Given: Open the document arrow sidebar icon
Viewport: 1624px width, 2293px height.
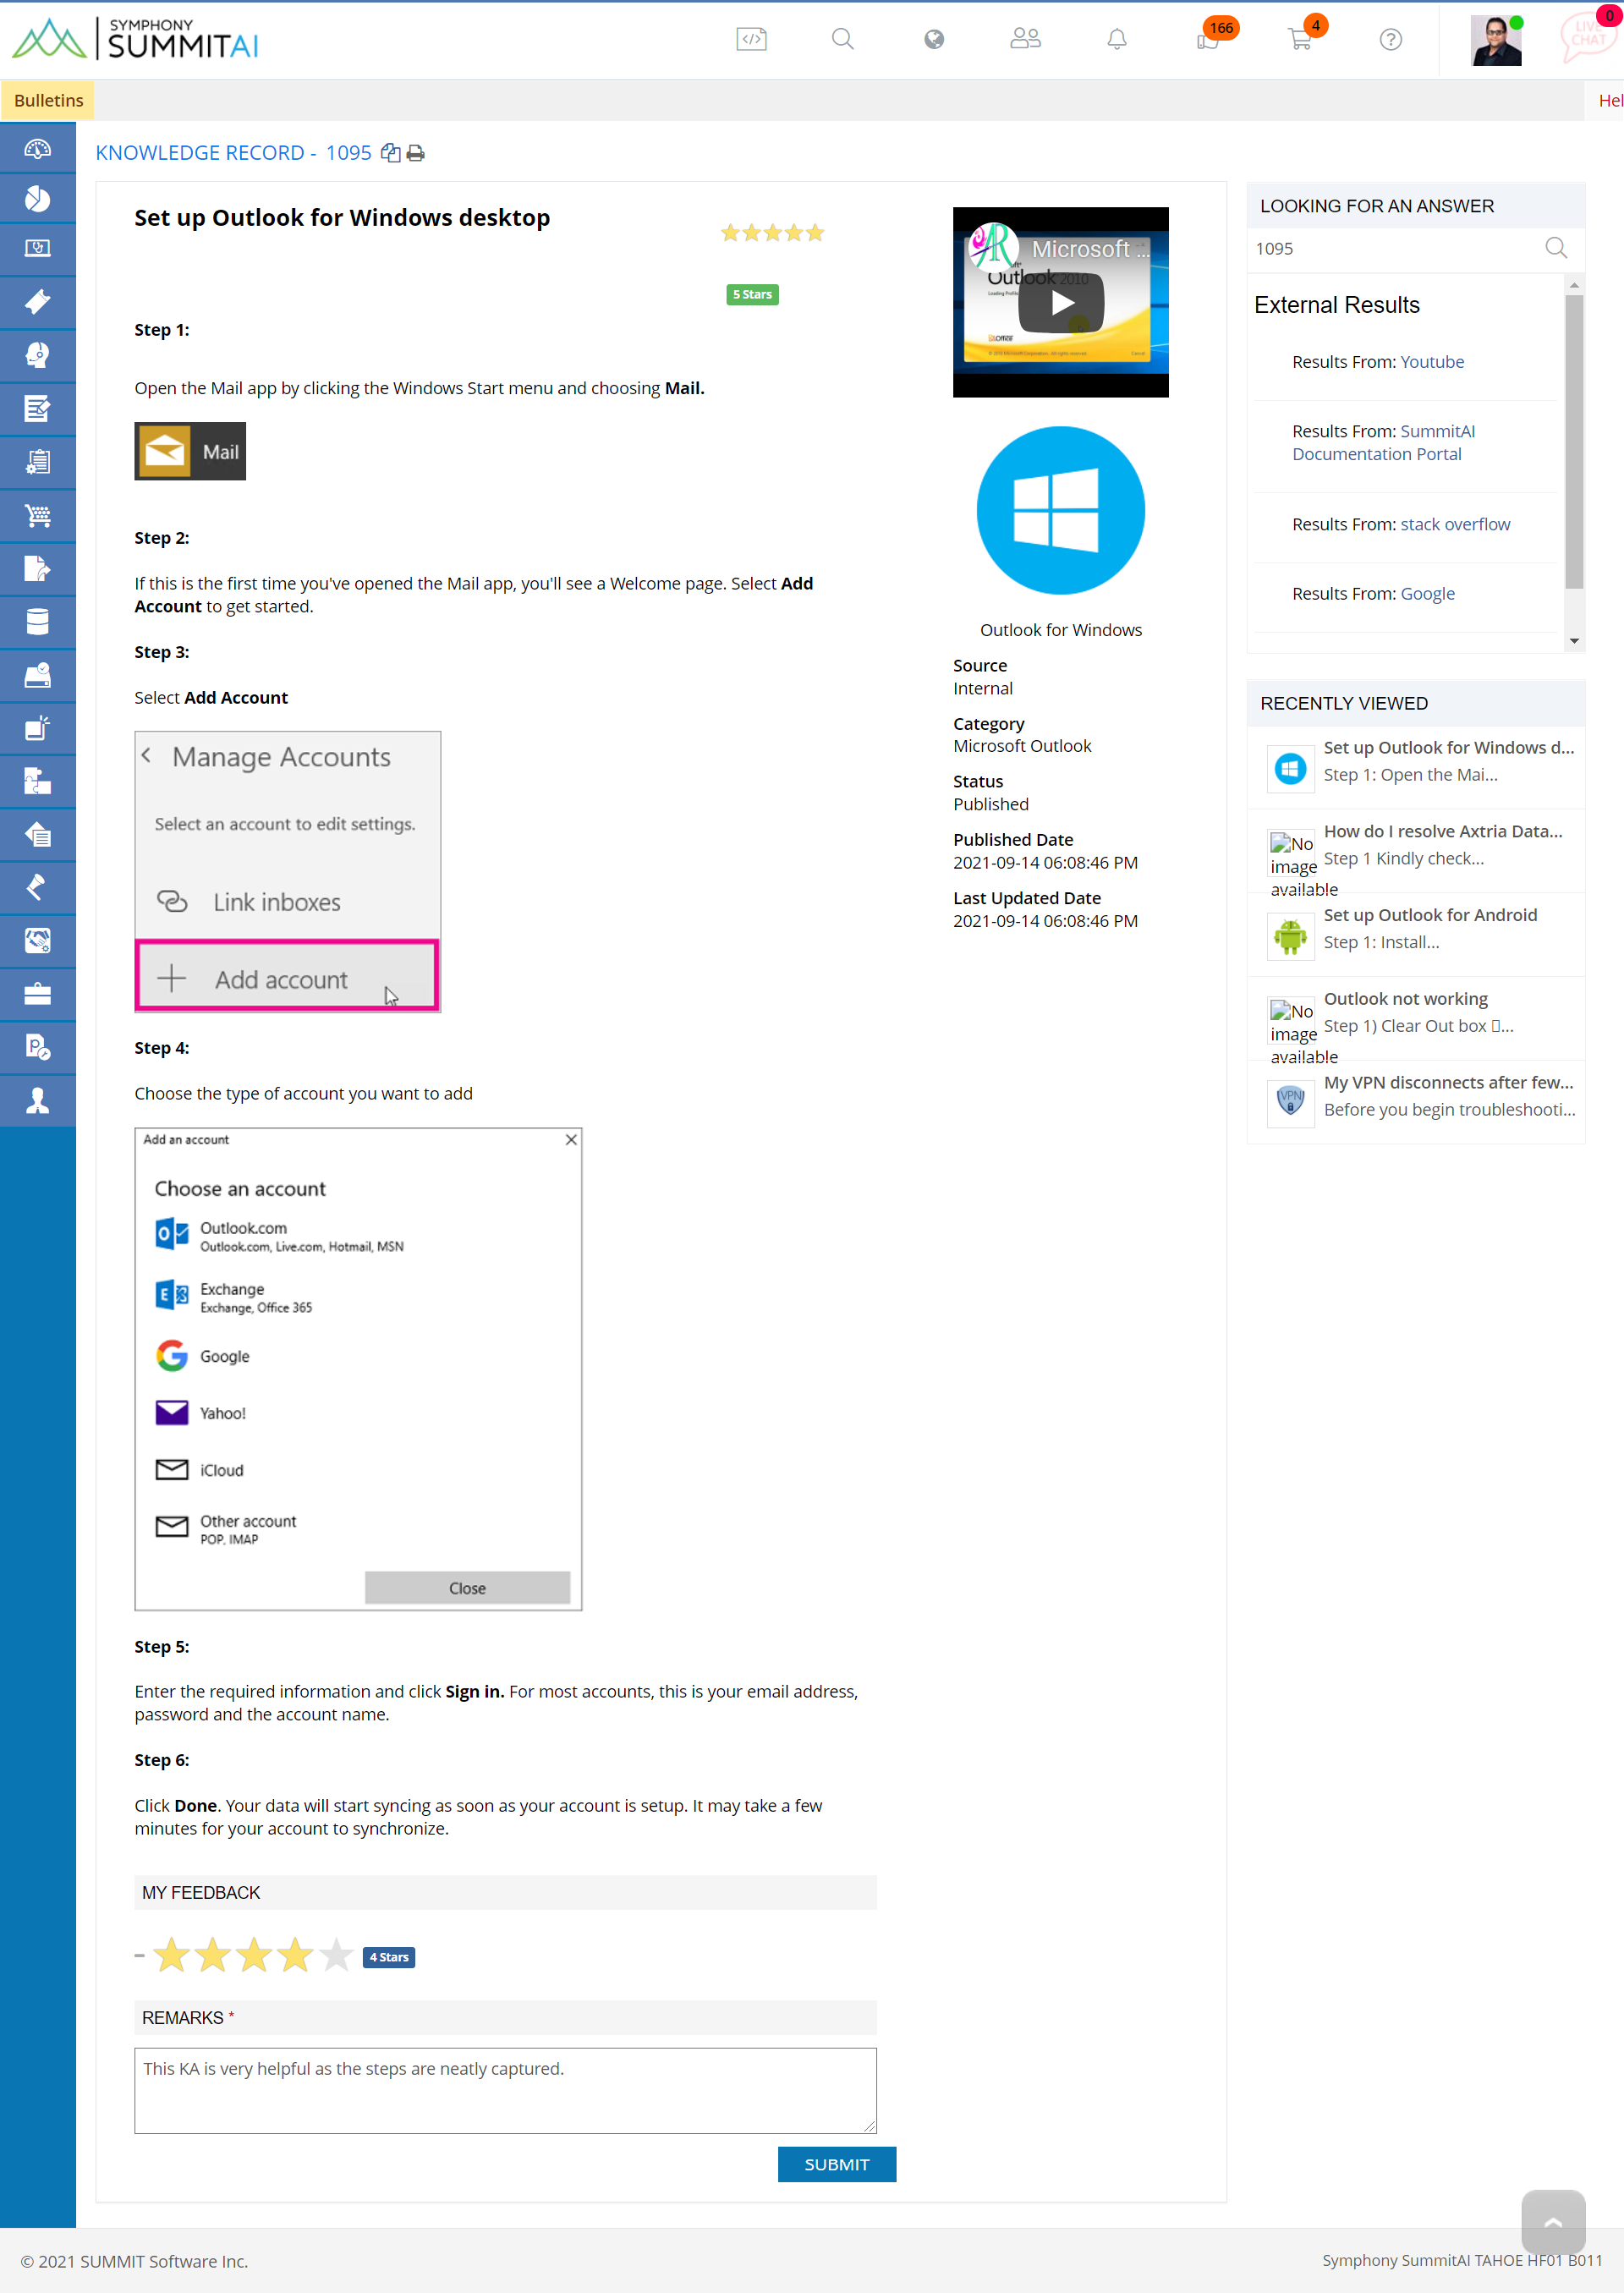Looking at the screenshot, I should point(37,569).
